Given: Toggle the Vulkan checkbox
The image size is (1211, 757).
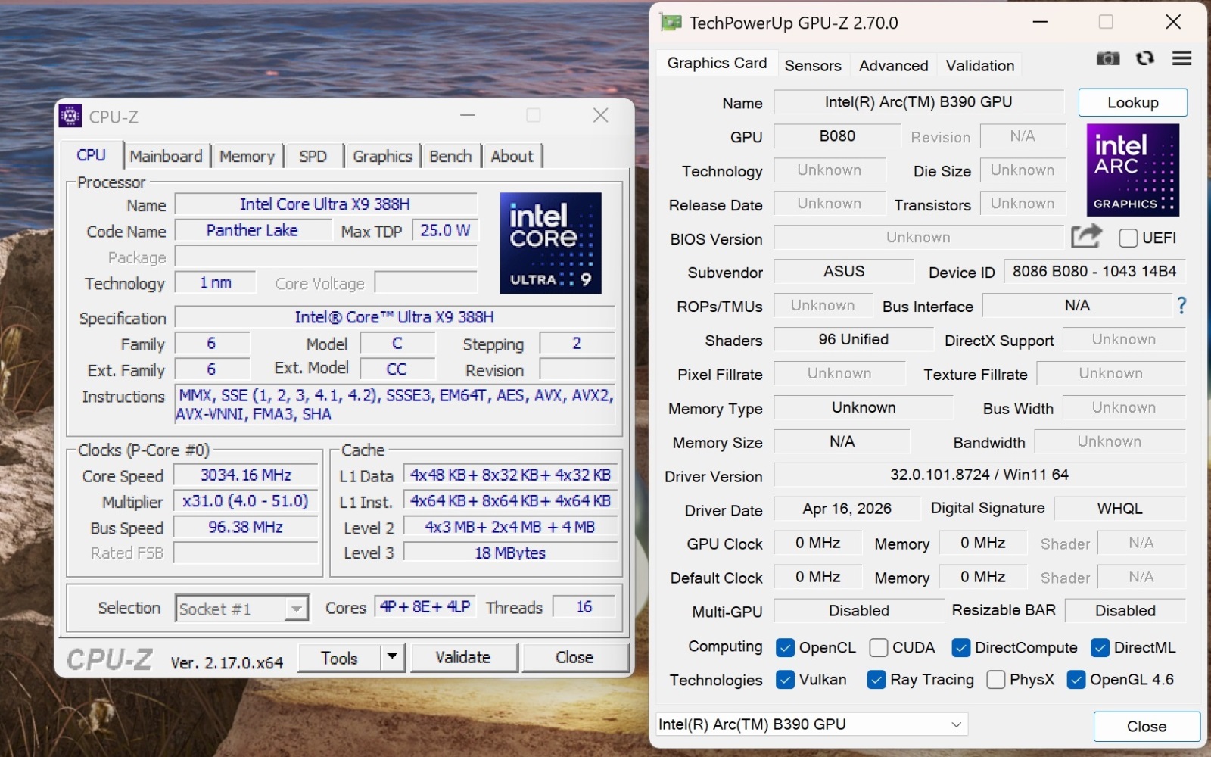Looking at the screenshot, I should pyautogui.click(x=785, y=680).
